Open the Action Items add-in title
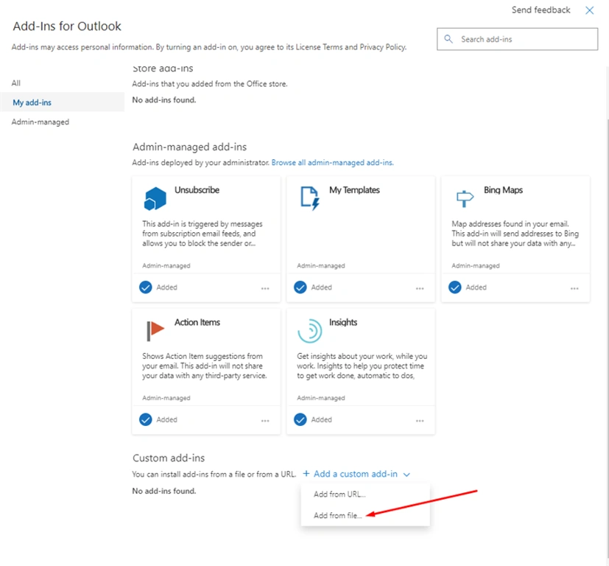Image resolution: width=609 pixels, height=566 pixels. (197, 322)
